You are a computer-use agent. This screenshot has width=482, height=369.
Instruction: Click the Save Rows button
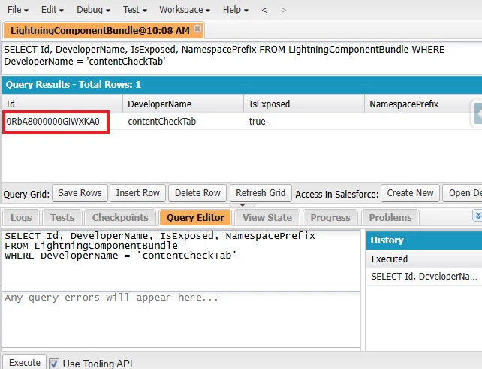point(80,193)
